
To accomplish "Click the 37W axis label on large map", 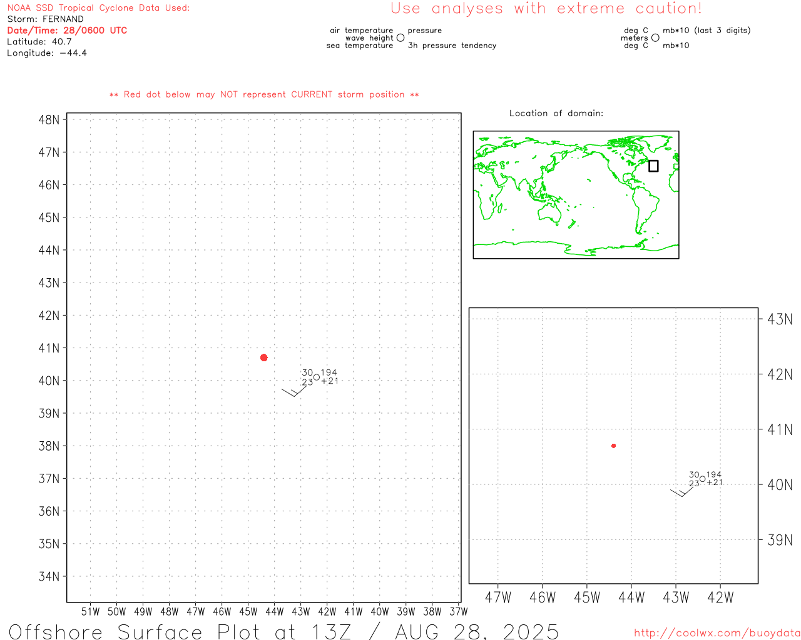I will tap(459, 611).
